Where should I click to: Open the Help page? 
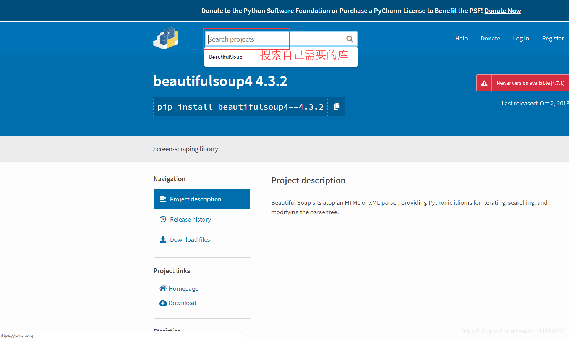click(x=461, y=38)
